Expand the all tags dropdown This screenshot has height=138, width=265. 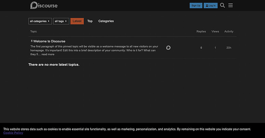click(61, 21)
